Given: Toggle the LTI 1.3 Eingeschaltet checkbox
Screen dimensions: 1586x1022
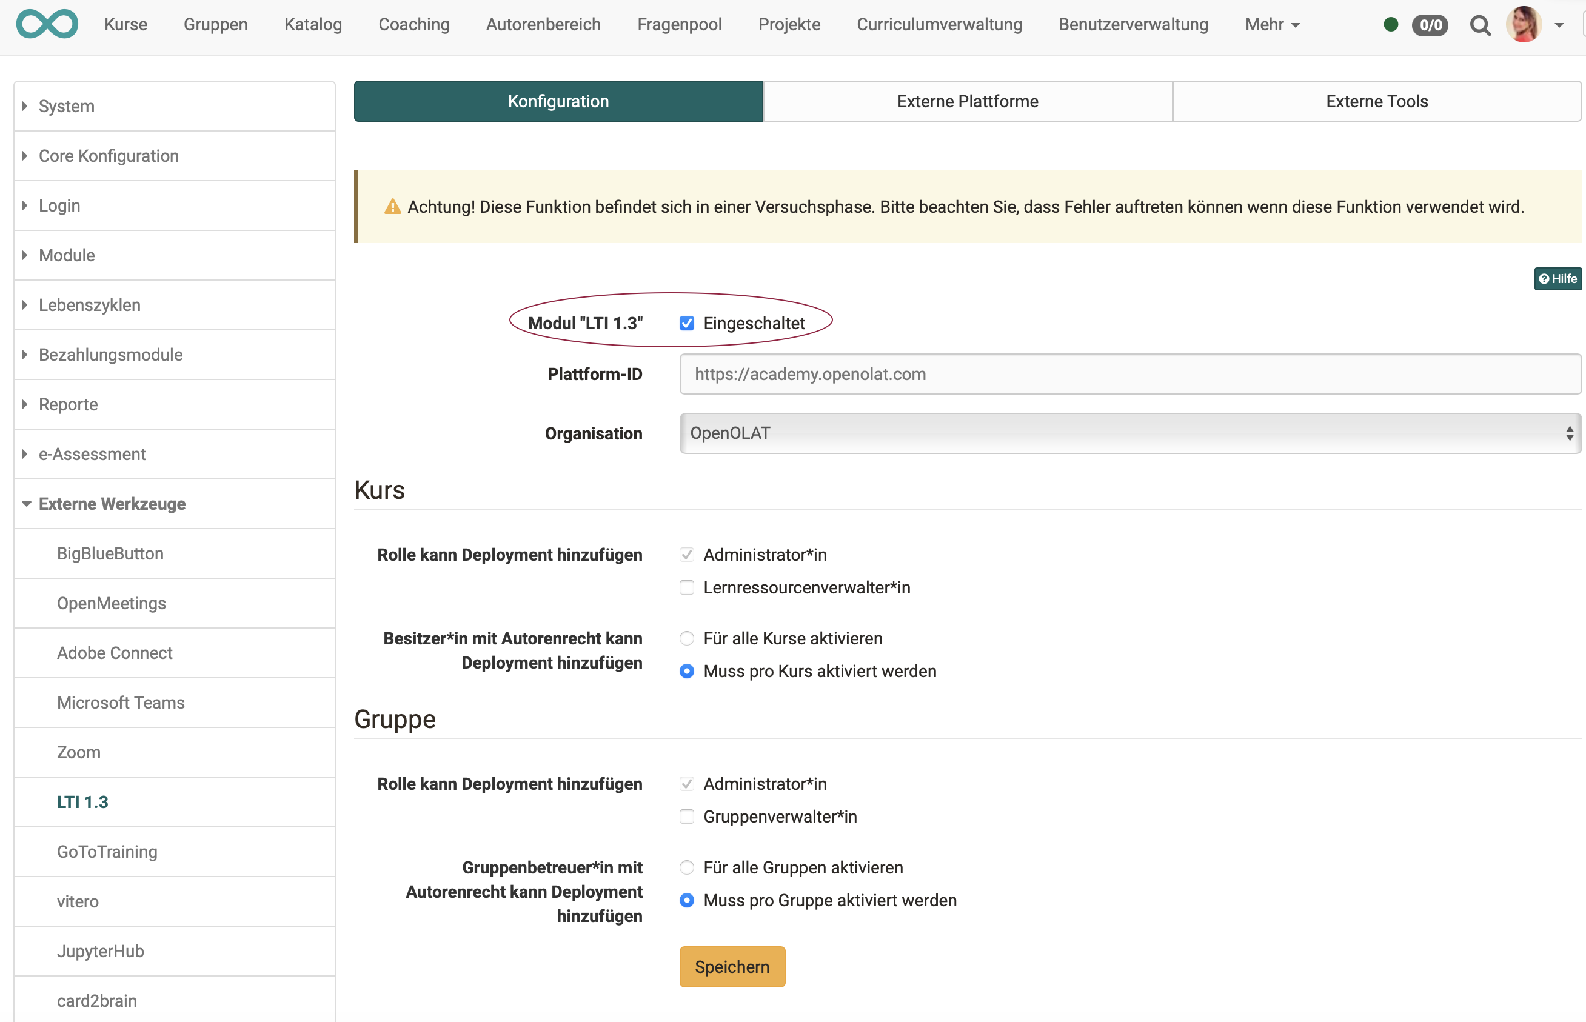Looking at the screenshot, I should point(687,322).
